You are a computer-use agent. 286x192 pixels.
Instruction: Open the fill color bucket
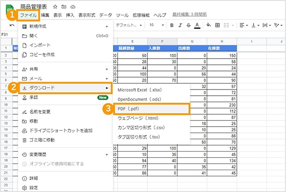coord(208,25)
